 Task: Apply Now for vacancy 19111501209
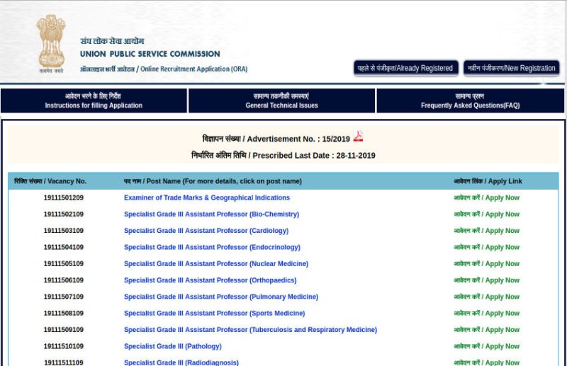[487, 198]
